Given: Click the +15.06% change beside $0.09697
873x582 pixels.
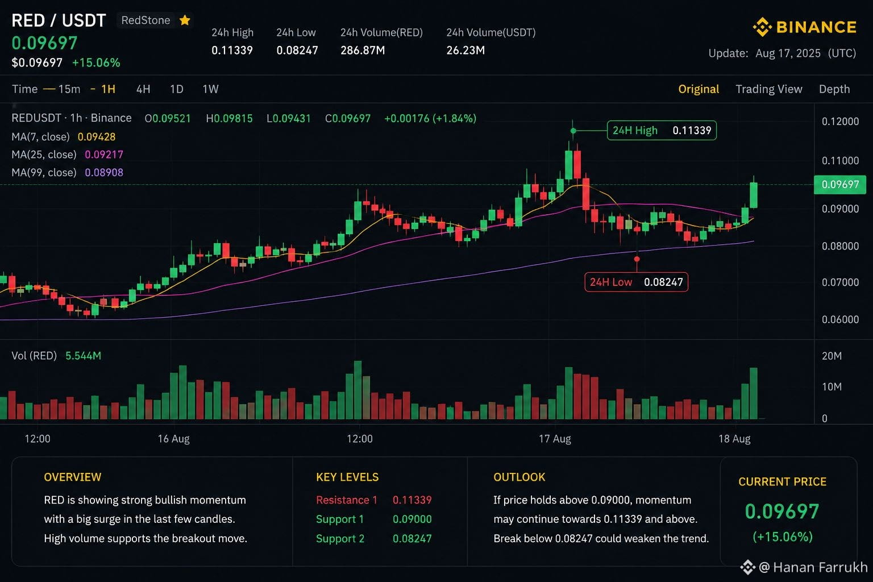Looking at the screenshot, I should [x=96, y=63].
